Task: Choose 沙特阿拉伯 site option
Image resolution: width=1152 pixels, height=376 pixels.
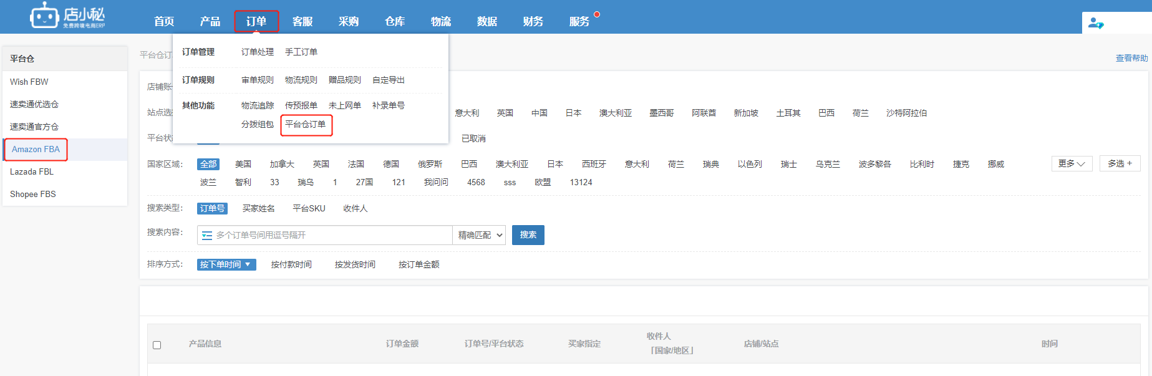Action: (x=907, y=113)
